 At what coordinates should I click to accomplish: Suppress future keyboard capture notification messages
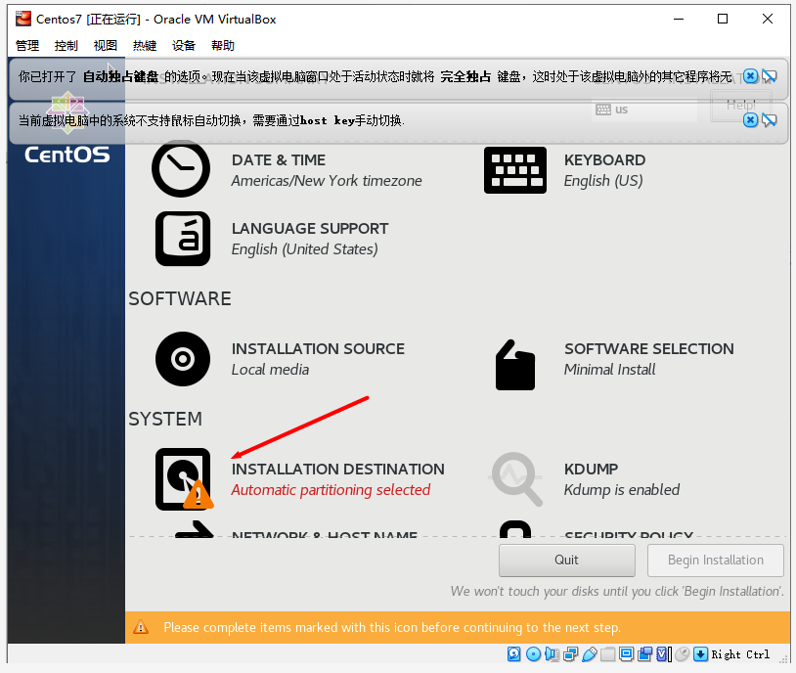770,76
